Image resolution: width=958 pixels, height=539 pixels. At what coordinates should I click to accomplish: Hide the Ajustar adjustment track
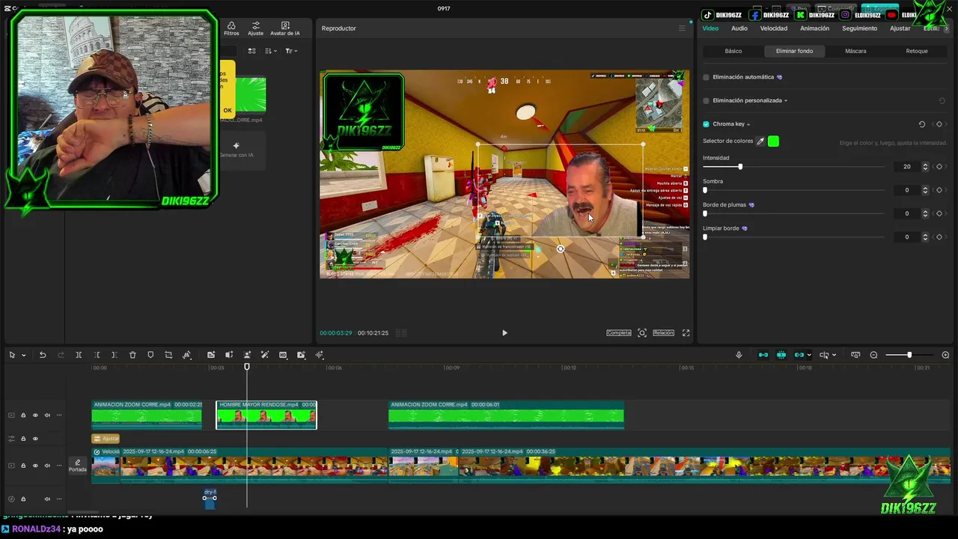(35, 439)
